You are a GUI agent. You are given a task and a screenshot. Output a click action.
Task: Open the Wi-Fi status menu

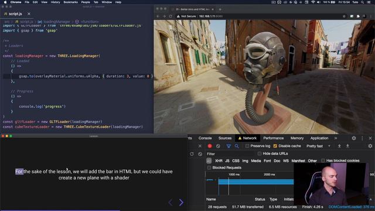click(313, 2)
